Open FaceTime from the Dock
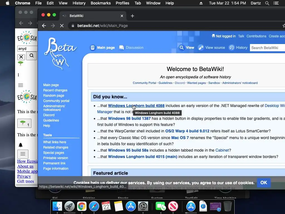 tap(161, 206)
